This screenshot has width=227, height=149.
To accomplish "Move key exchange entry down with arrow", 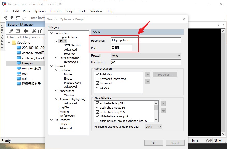I will click(x=163, y=111).
